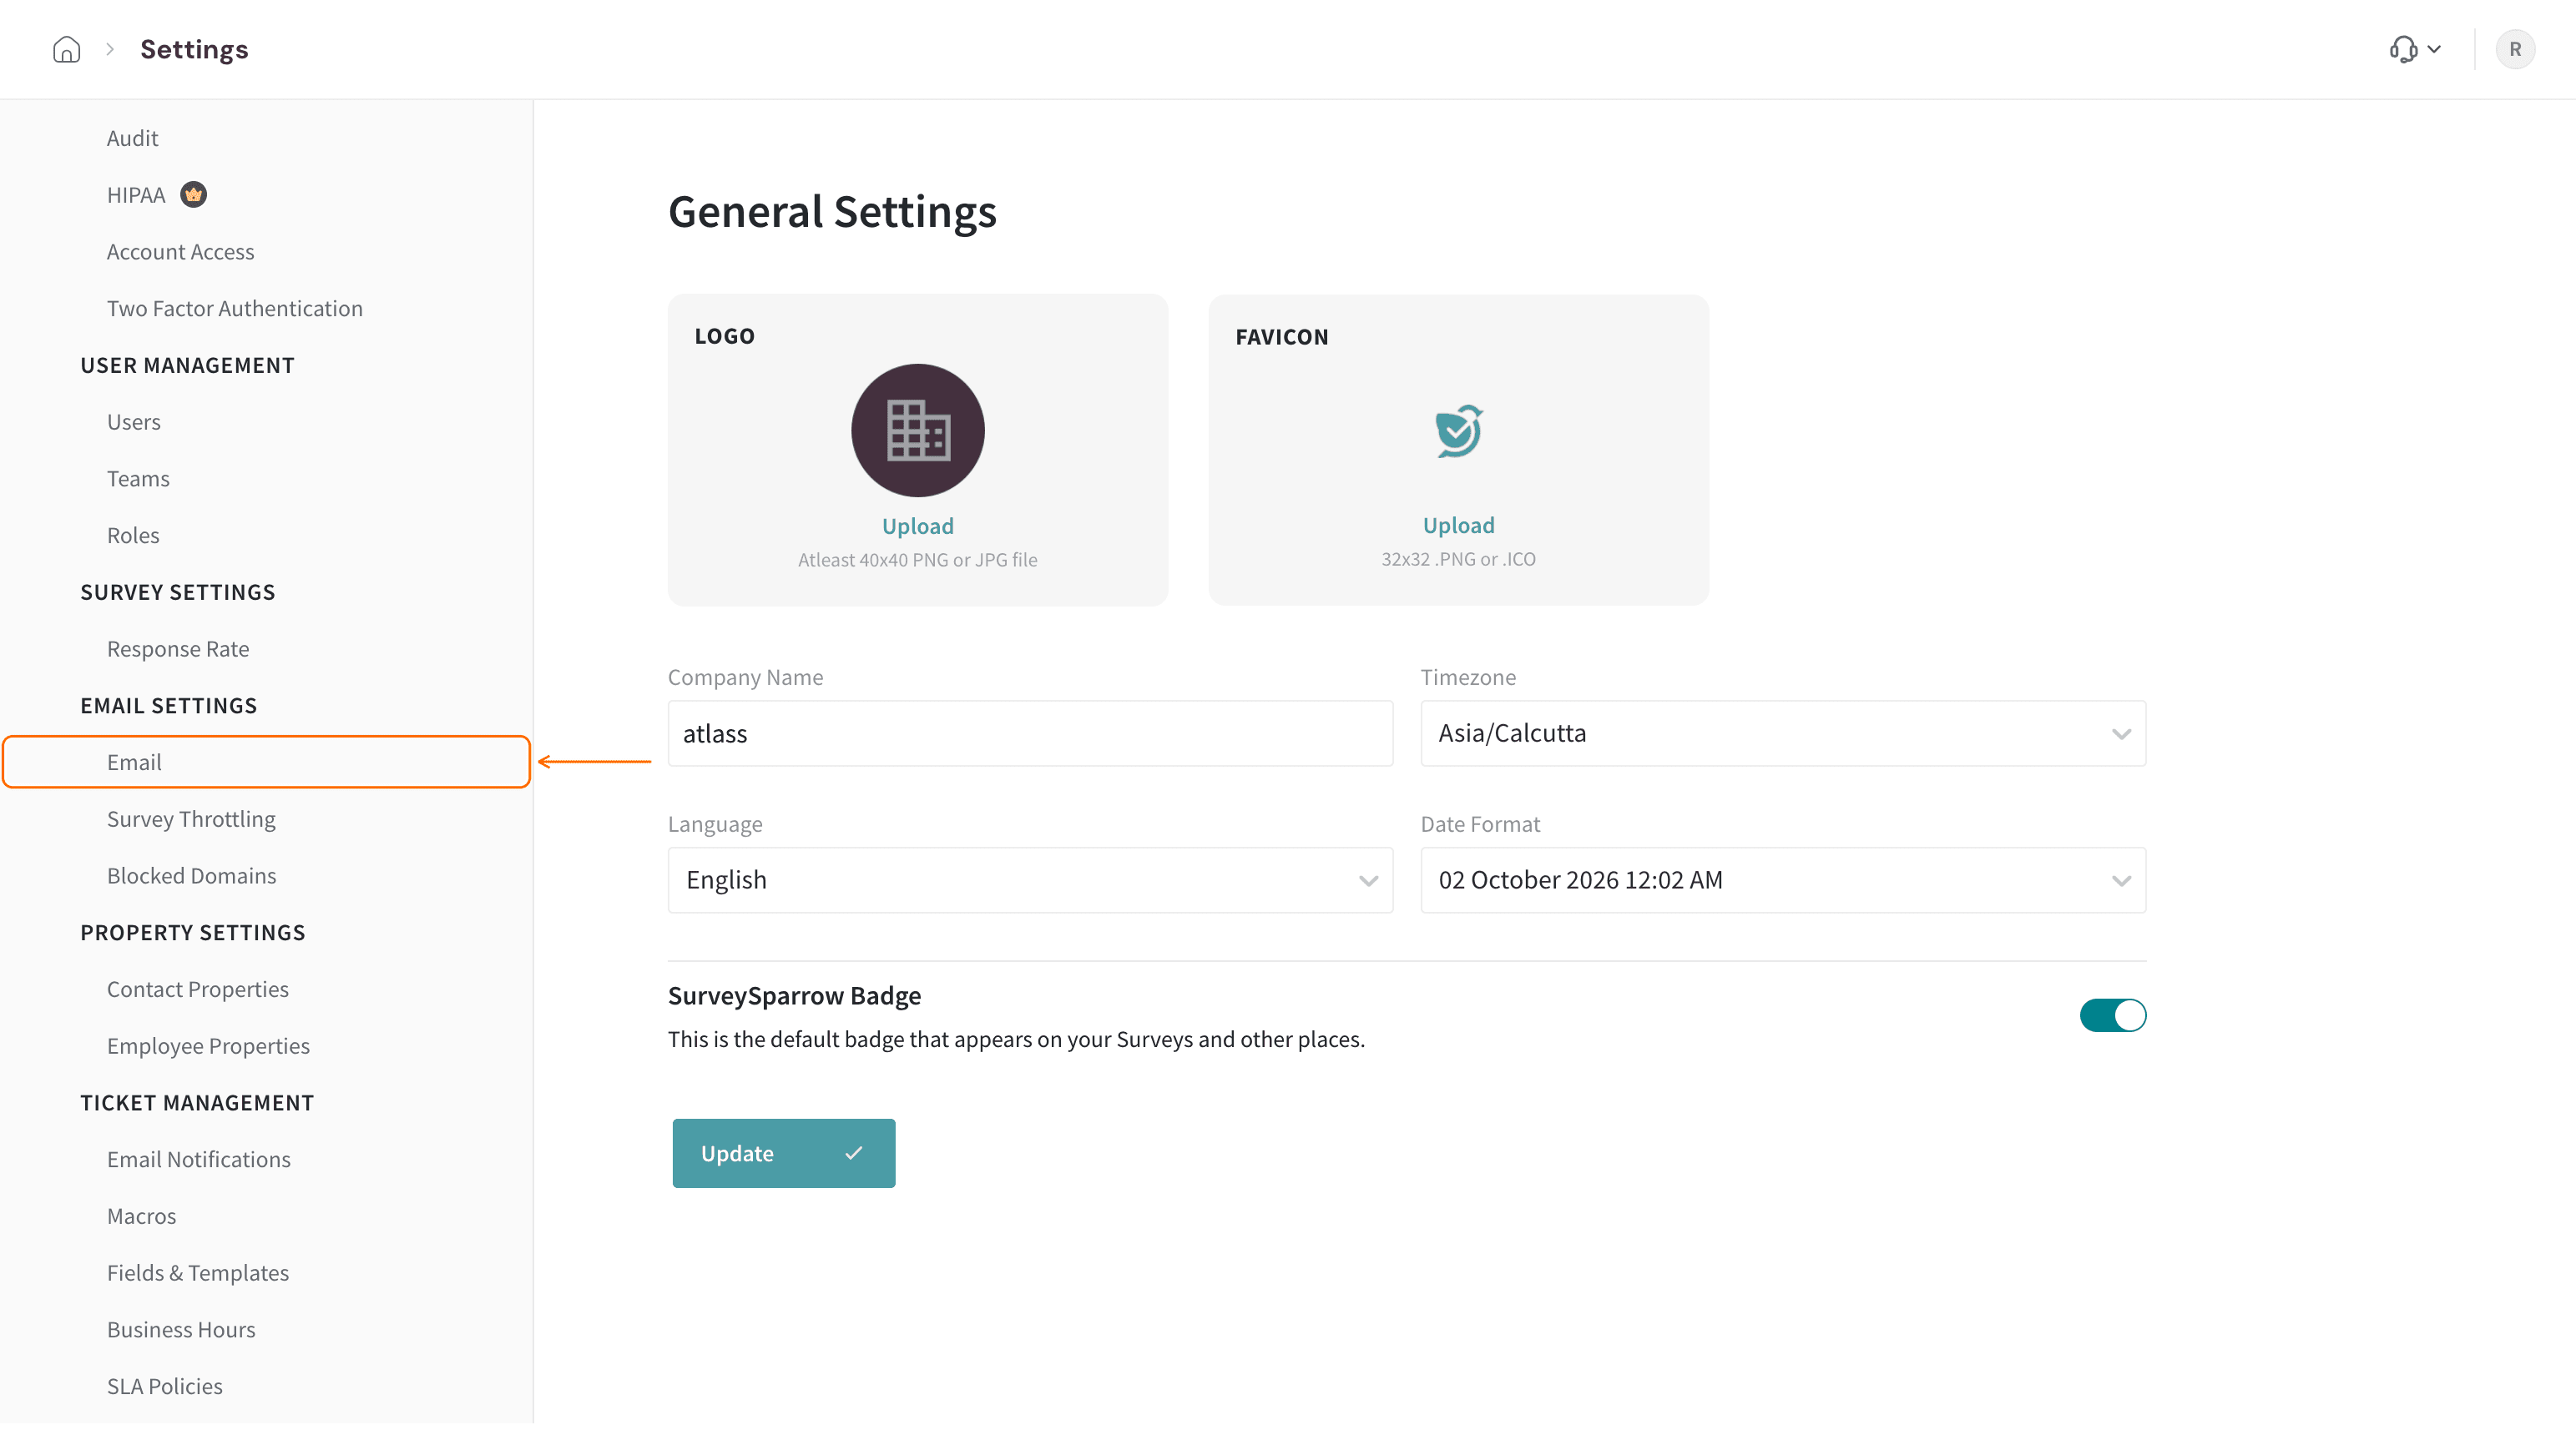Toggle the SurveySparrow Badge switch
Viewport: 2576px width, 1440px height.
pos(2112,1015)
